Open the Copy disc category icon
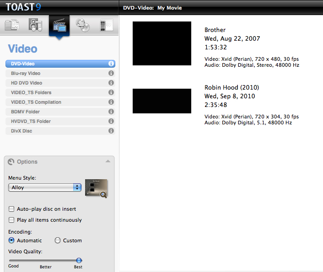 click(83, 25)
